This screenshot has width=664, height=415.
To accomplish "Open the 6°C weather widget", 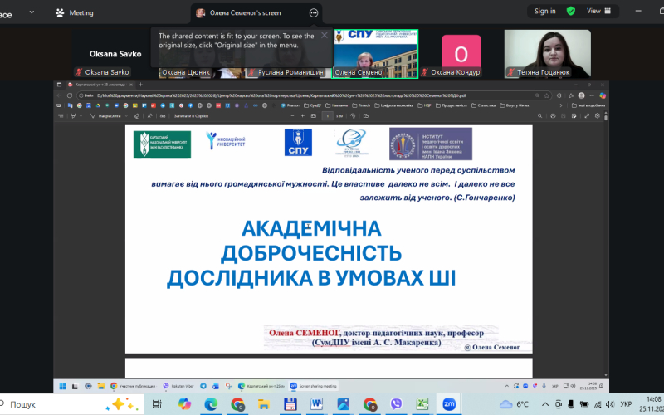I will pos(514,404).
